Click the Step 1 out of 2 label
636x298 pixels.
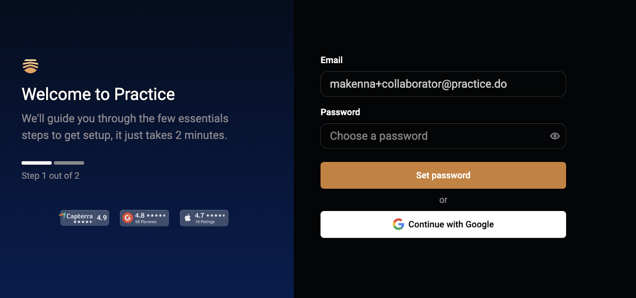click(50, 176)
